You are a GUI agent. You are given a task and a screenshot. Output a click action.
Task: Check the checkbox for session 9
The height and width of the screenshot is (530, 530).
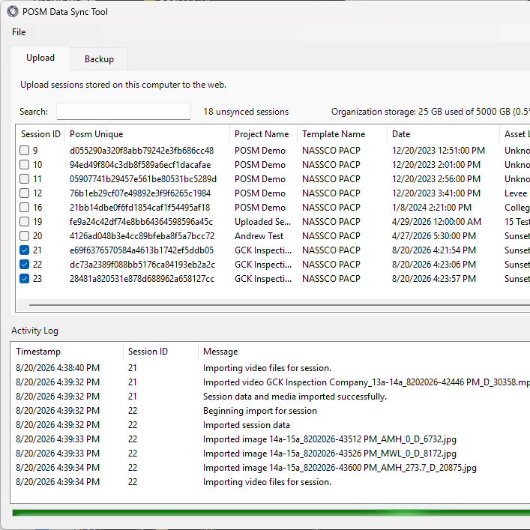click(x=24, y=151)
